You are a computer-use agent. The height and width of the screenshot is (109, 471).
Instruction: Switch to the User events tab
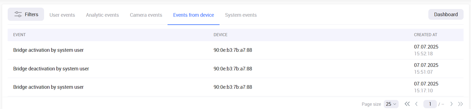coord(62,15)
